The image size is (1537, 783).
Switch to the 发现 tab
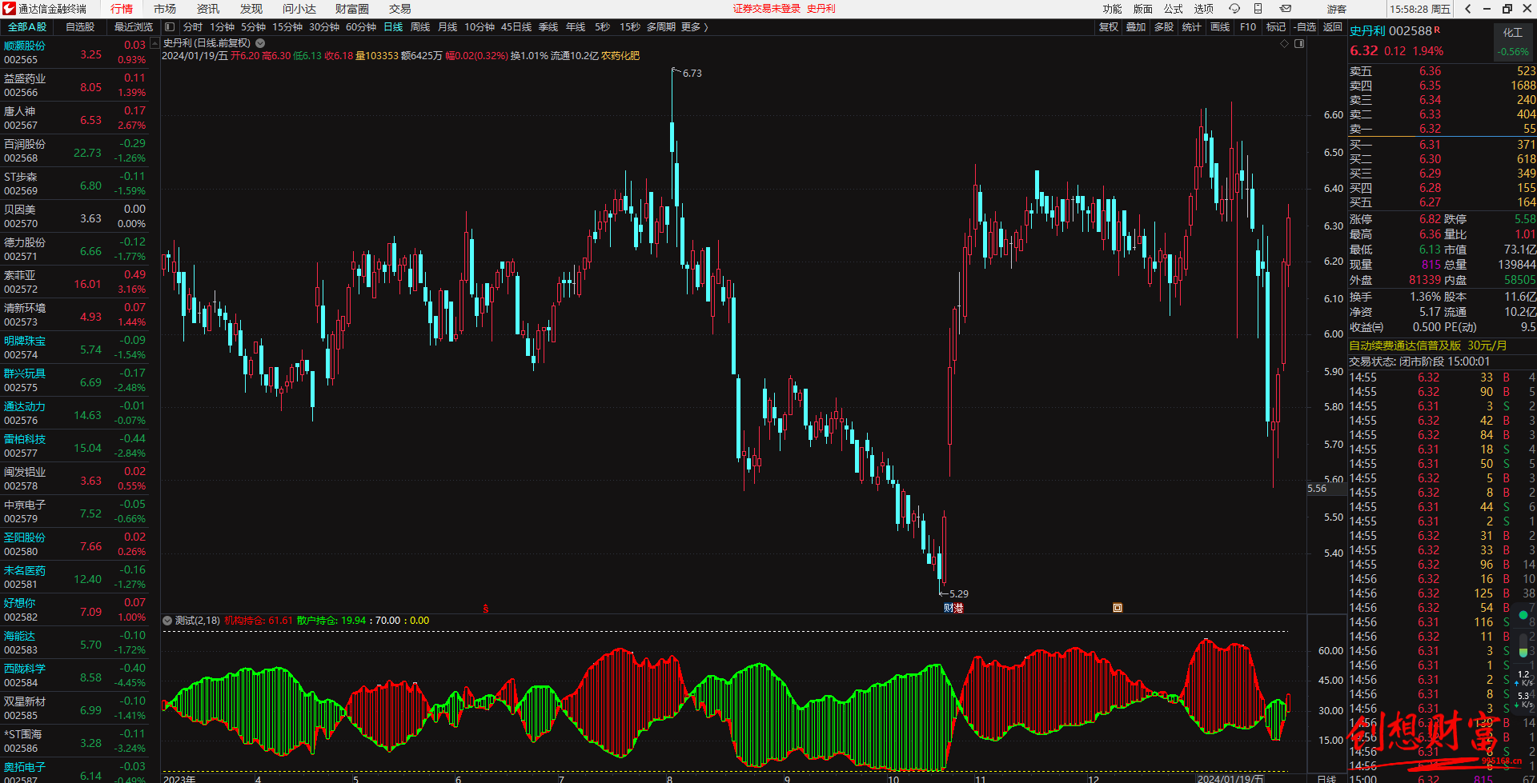click(x=251, y=9)
